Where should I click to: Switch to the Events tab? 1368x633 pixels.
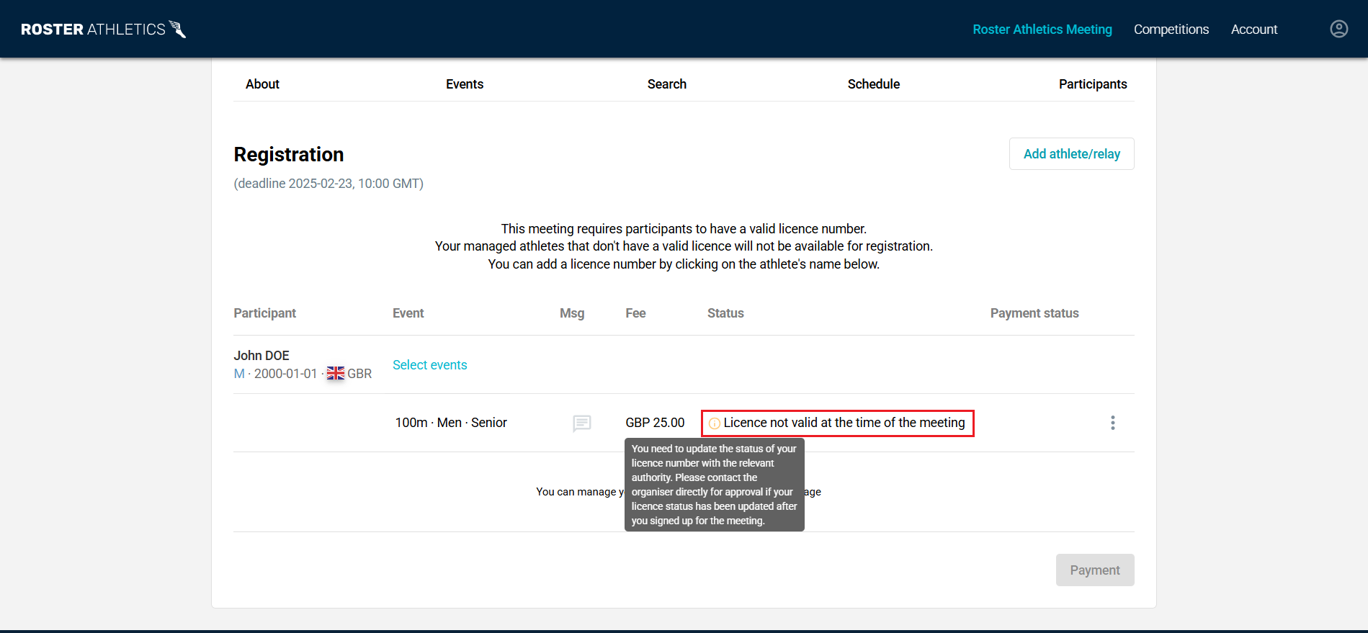point(465,84)
